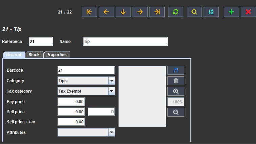The width and height of the screenshot is (256, 144).
Task: Zoom in on the product image
Action: point(176,91)
